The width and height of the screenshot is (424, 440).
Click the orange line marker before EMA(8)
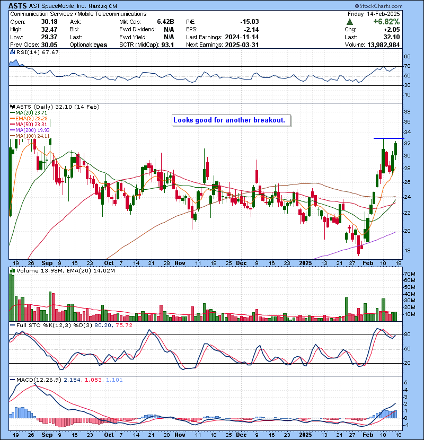pos(12,119)
